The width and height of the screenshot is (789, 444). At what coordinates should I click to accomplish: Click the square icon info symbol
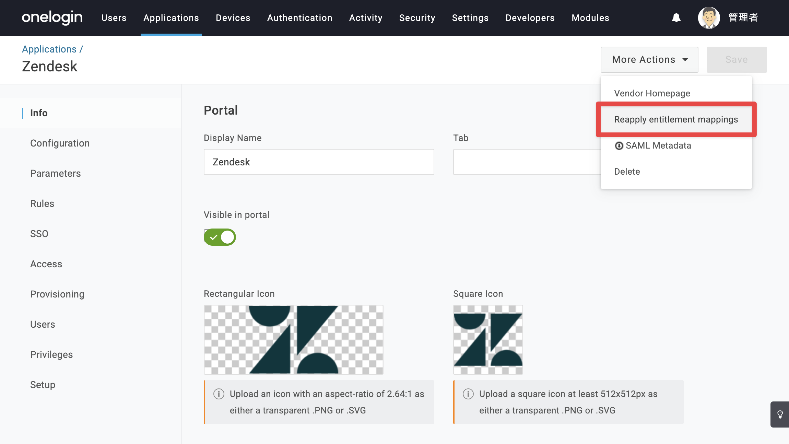click(468, 394)
